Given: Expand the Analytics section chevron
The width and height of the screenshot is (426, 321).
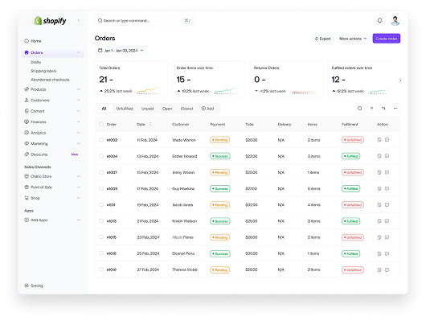Looking at the screenshot, I should (x=78, y=133).
